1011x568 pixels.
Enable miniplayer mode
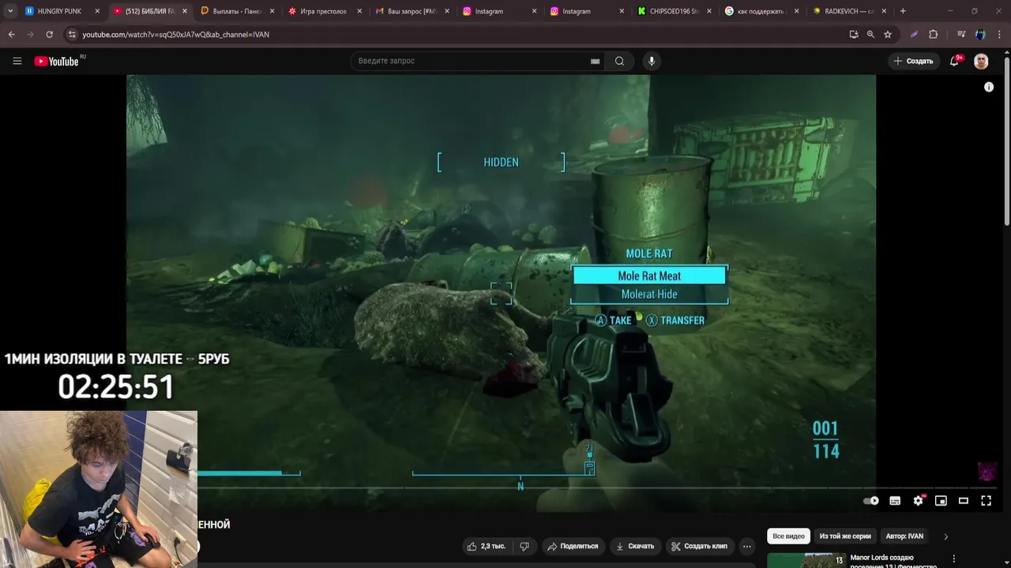click(941, 500)
